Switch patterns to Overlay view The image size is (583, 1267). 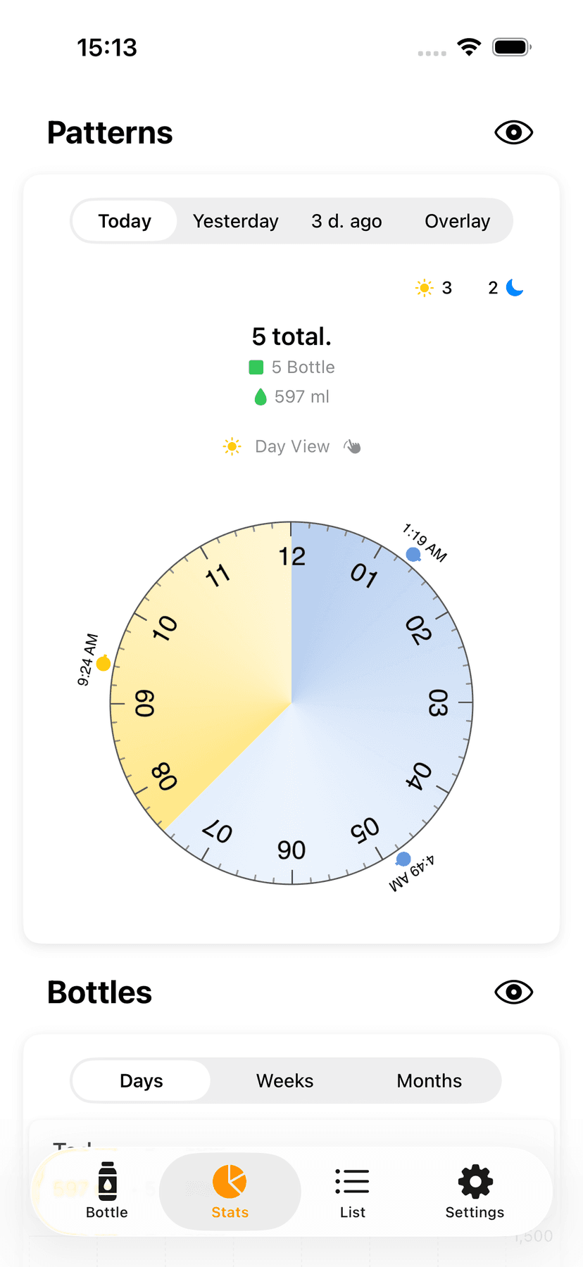tap(457, 221)
